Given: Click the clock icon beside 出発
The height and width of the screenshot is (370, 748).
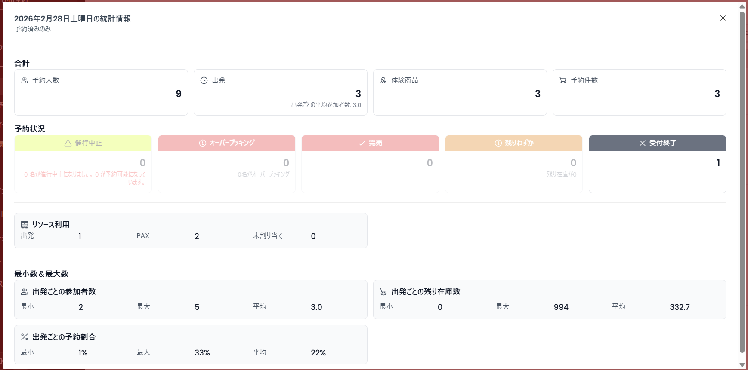Looking at the screenshot, I should (204, 80).
